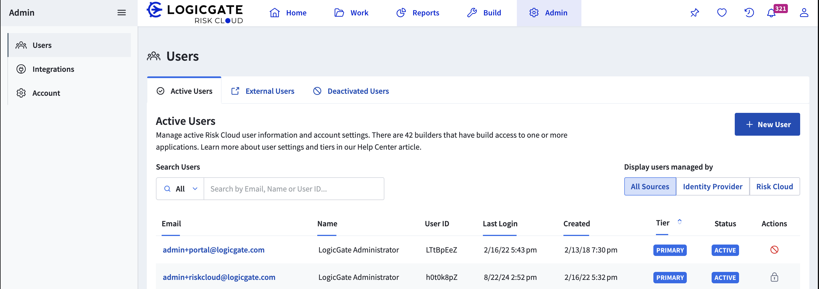This screenshot has height=289, width=819.
Task: Open Users in sidebar
Action: (x=69, y=45)
